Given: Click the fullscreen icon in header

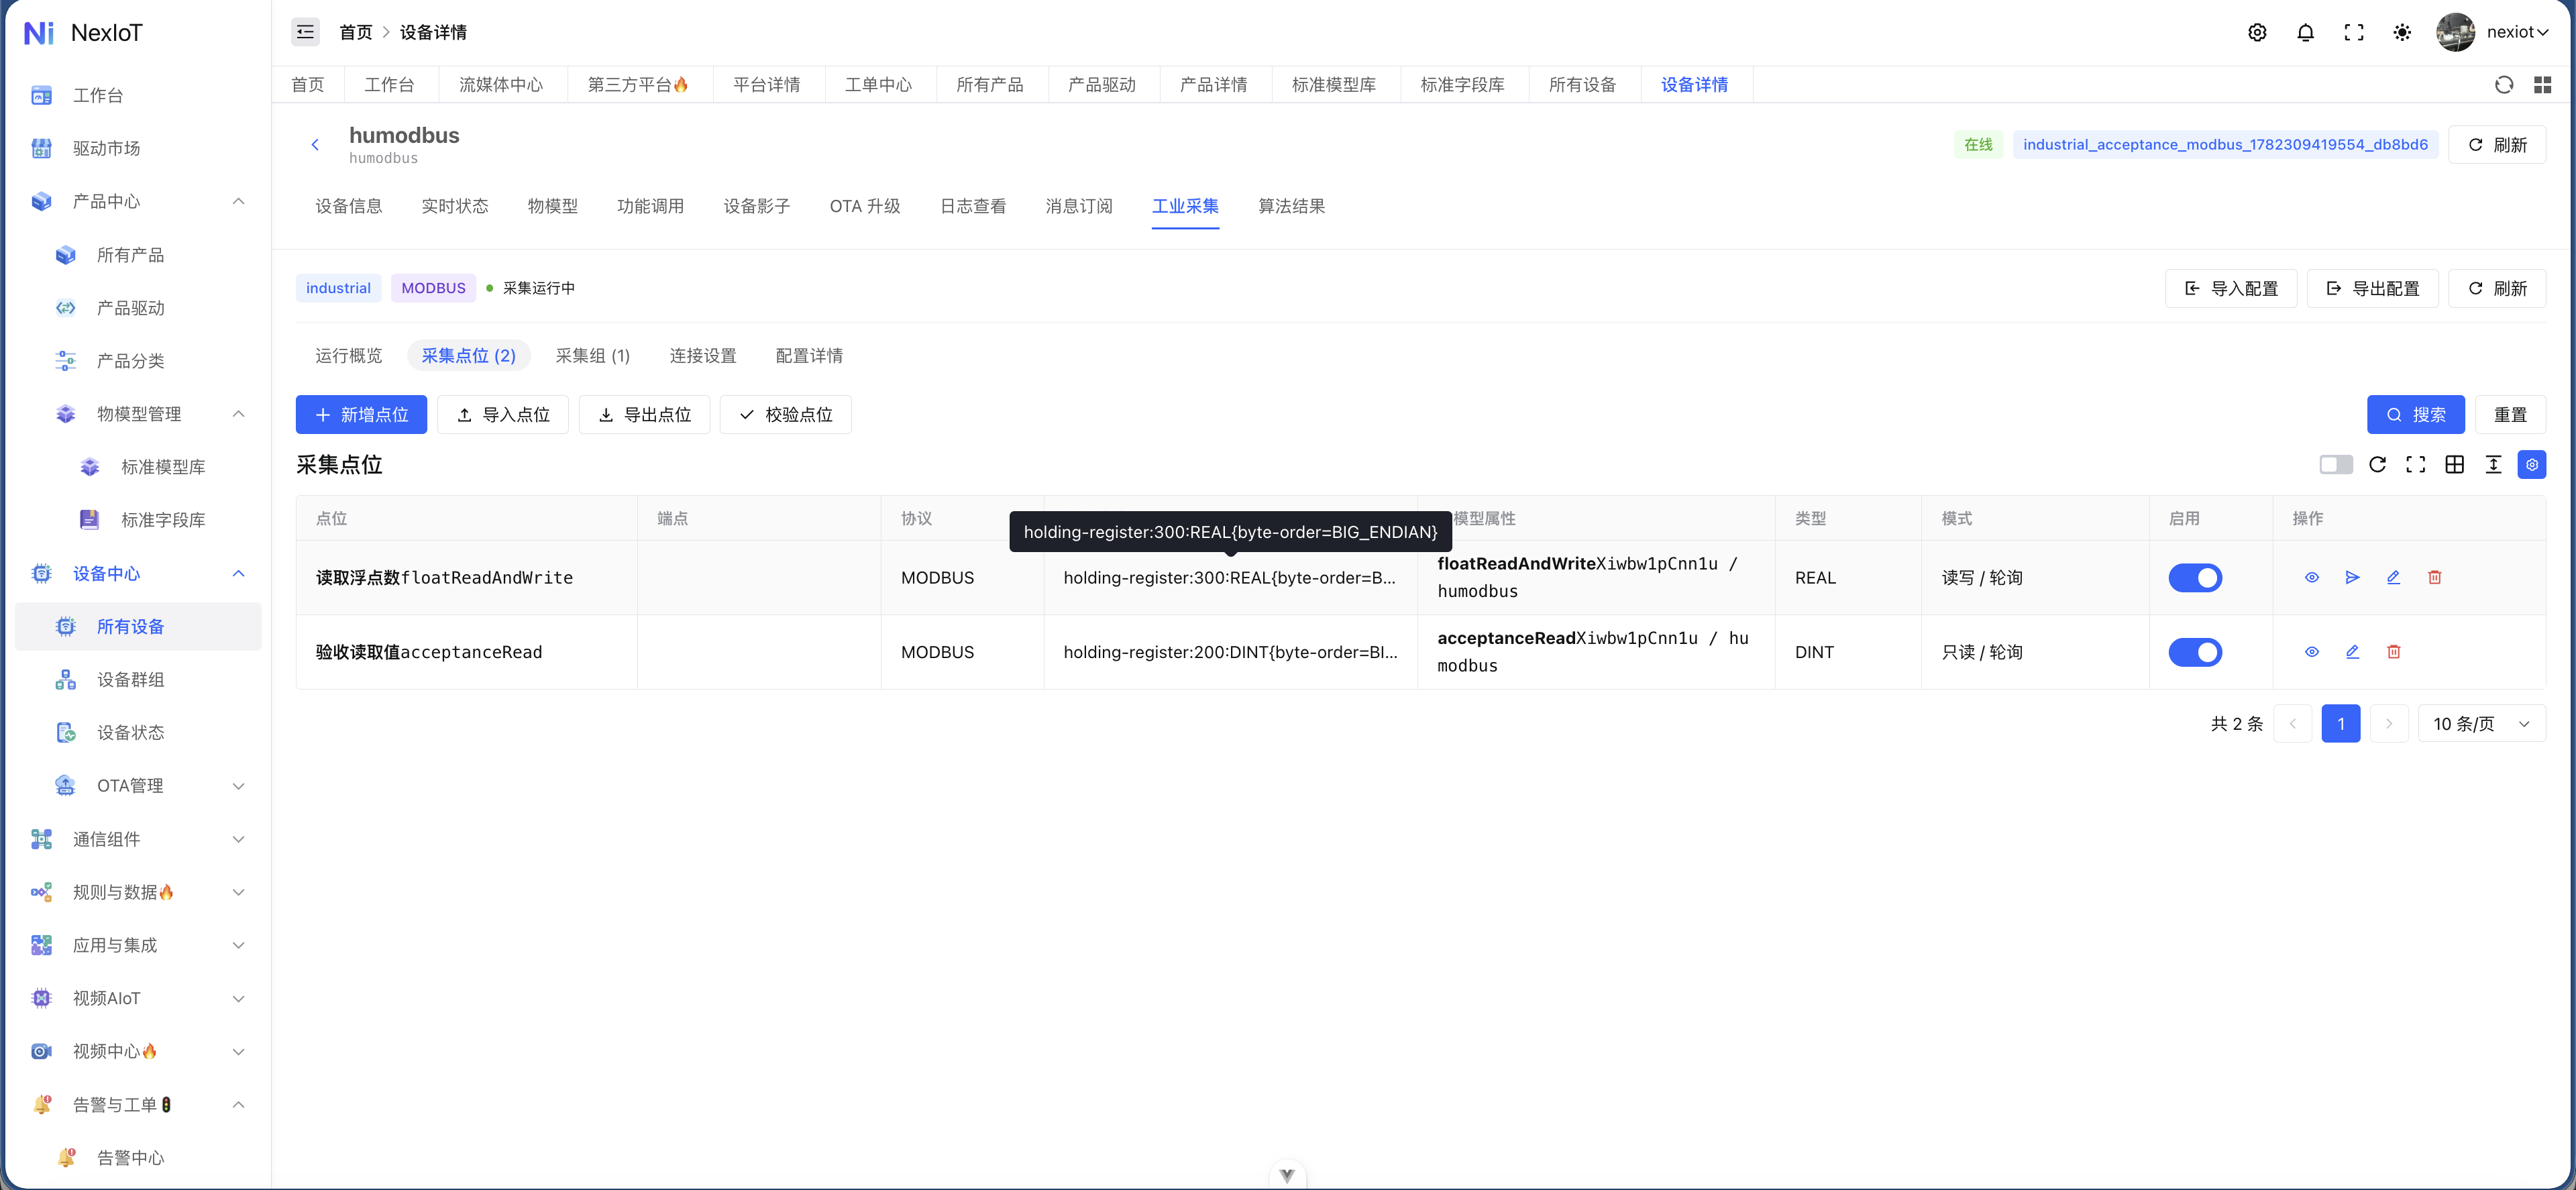Looking at the screenshot, I should 2354,32.
